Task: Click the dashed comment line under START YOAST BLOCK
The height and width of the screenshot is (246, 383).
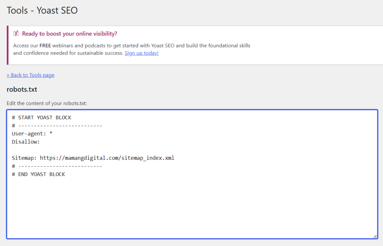Action: pyautogui.click(x=57, y=126)
